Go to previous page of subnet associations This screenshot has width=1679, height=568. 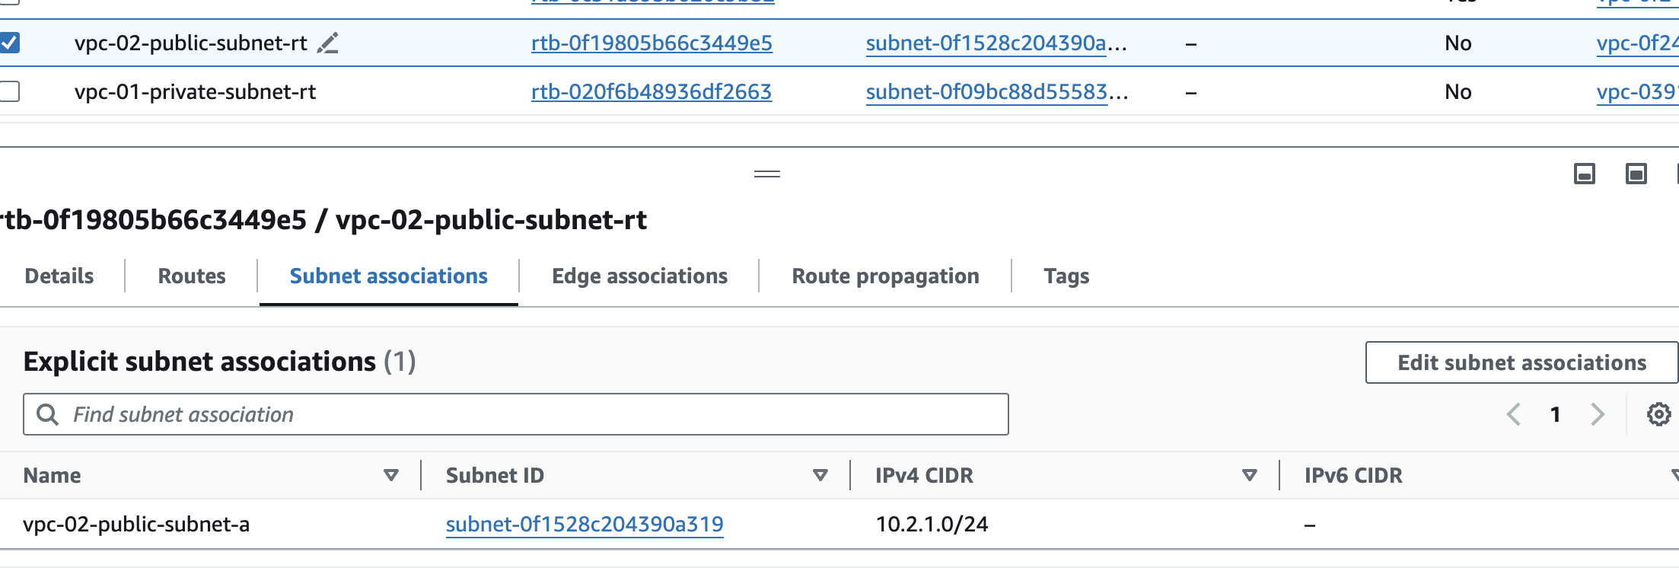(1513, 415)
